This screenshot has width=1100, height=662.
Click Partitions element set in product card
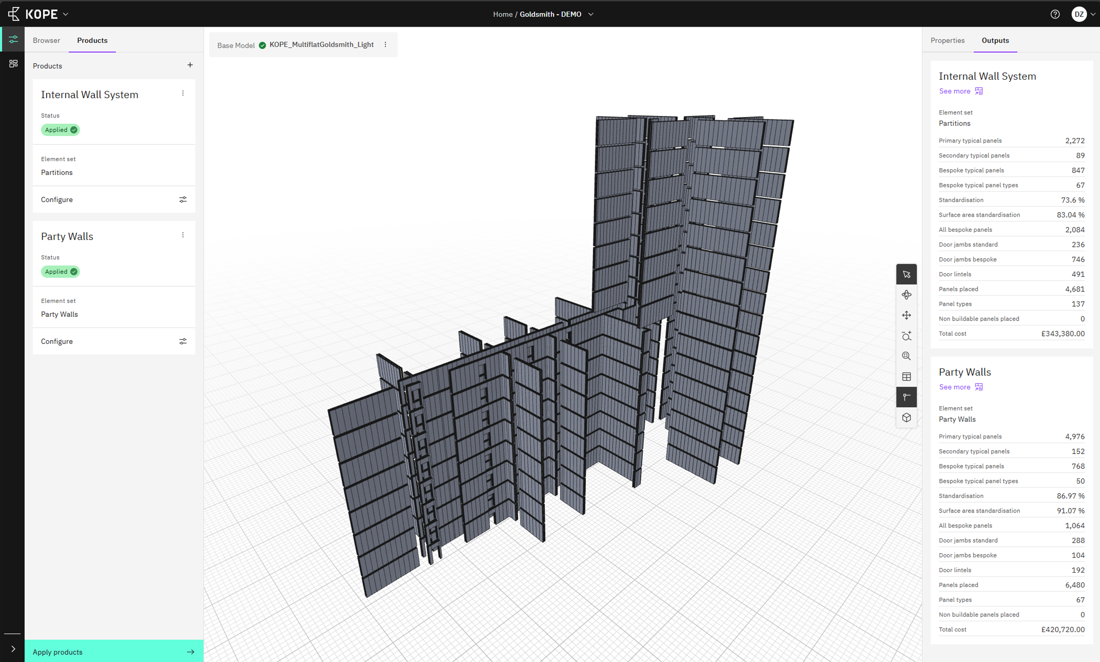pos(57,172)
